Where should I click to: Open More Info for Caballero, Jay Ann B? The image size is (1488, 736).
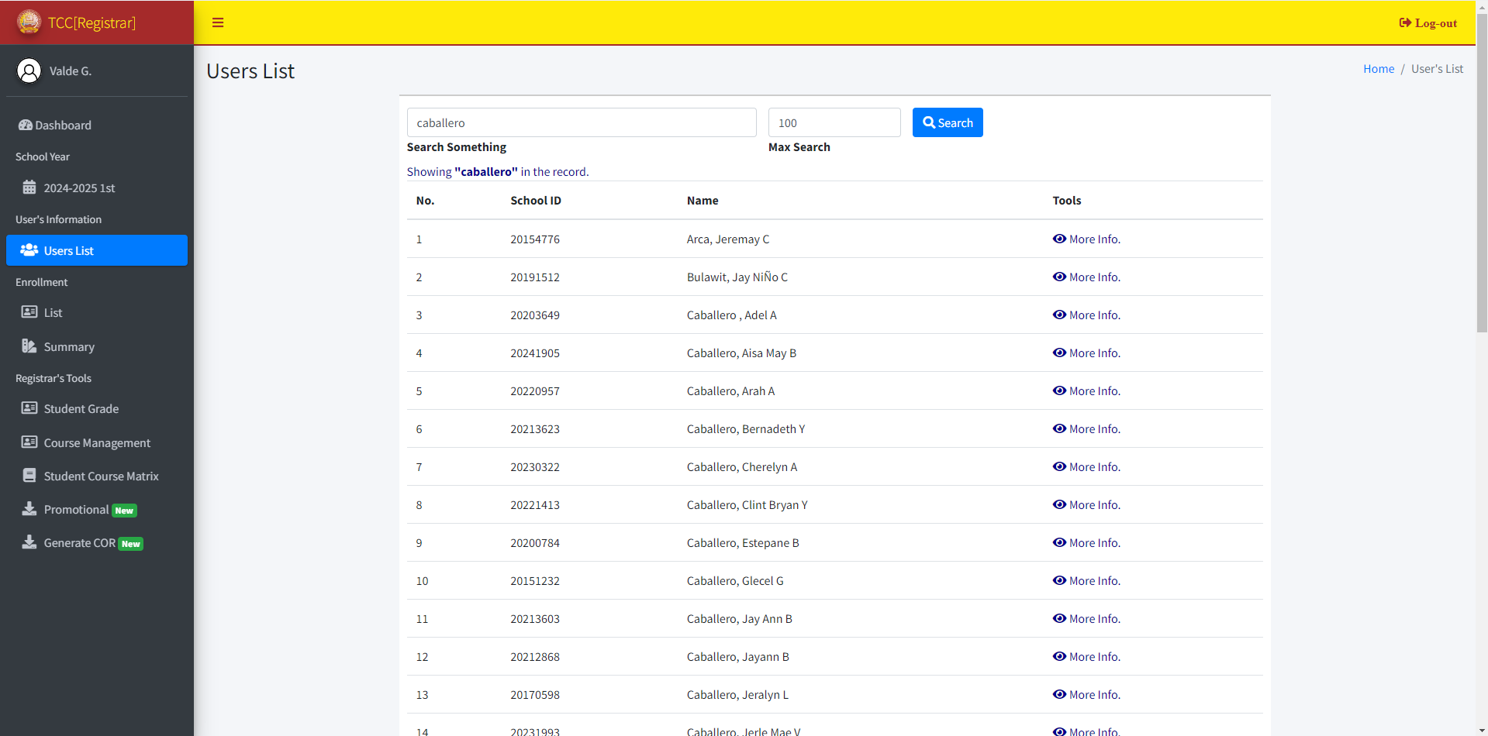[x=1086, y=618]
